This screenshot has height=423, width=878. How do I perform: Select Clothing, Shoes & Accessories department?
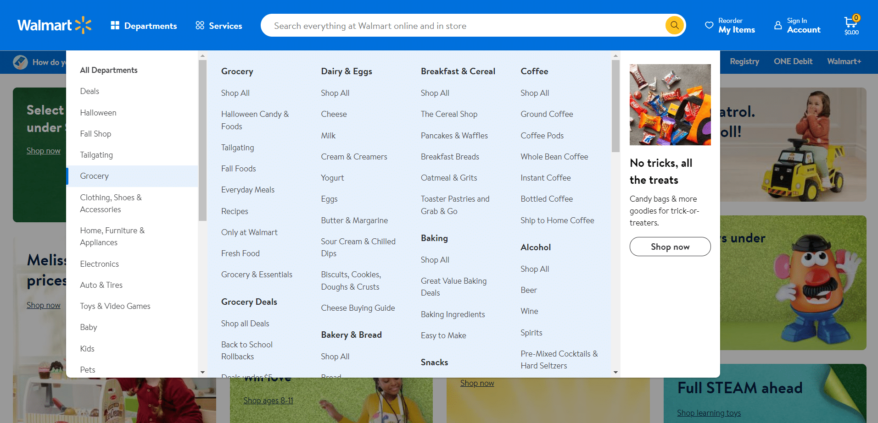coord(111,203)
